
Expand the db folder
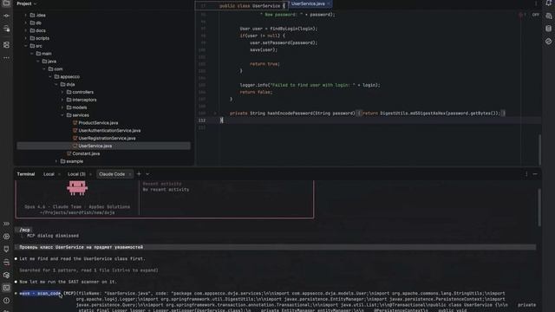[x=25, y=23]
